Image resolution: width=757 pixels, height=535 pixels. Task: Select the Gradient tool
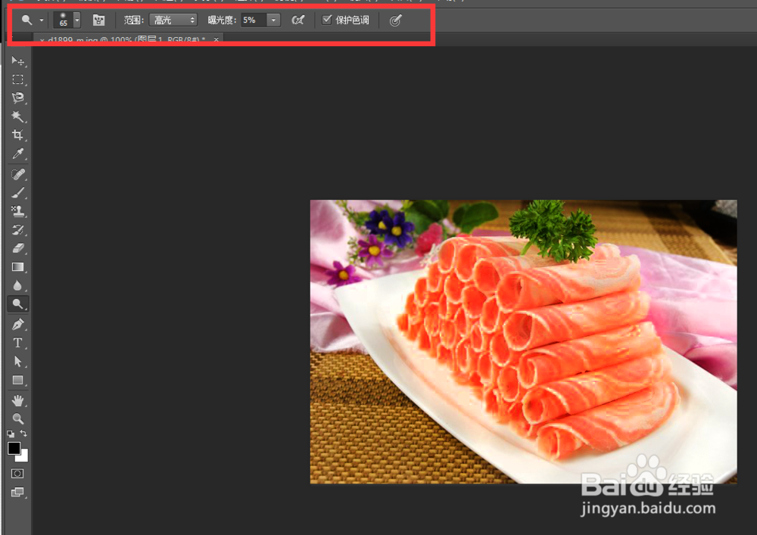pos(18,267)
